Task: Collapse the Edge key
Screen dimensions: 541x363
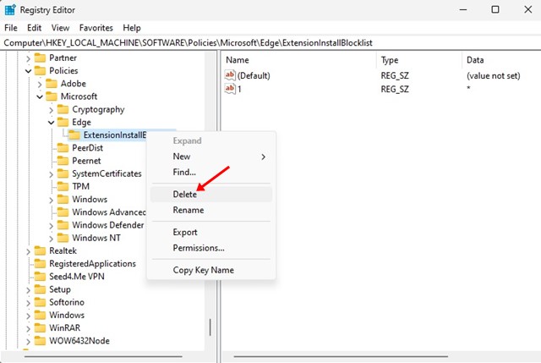Action: (x=51, y=123)
